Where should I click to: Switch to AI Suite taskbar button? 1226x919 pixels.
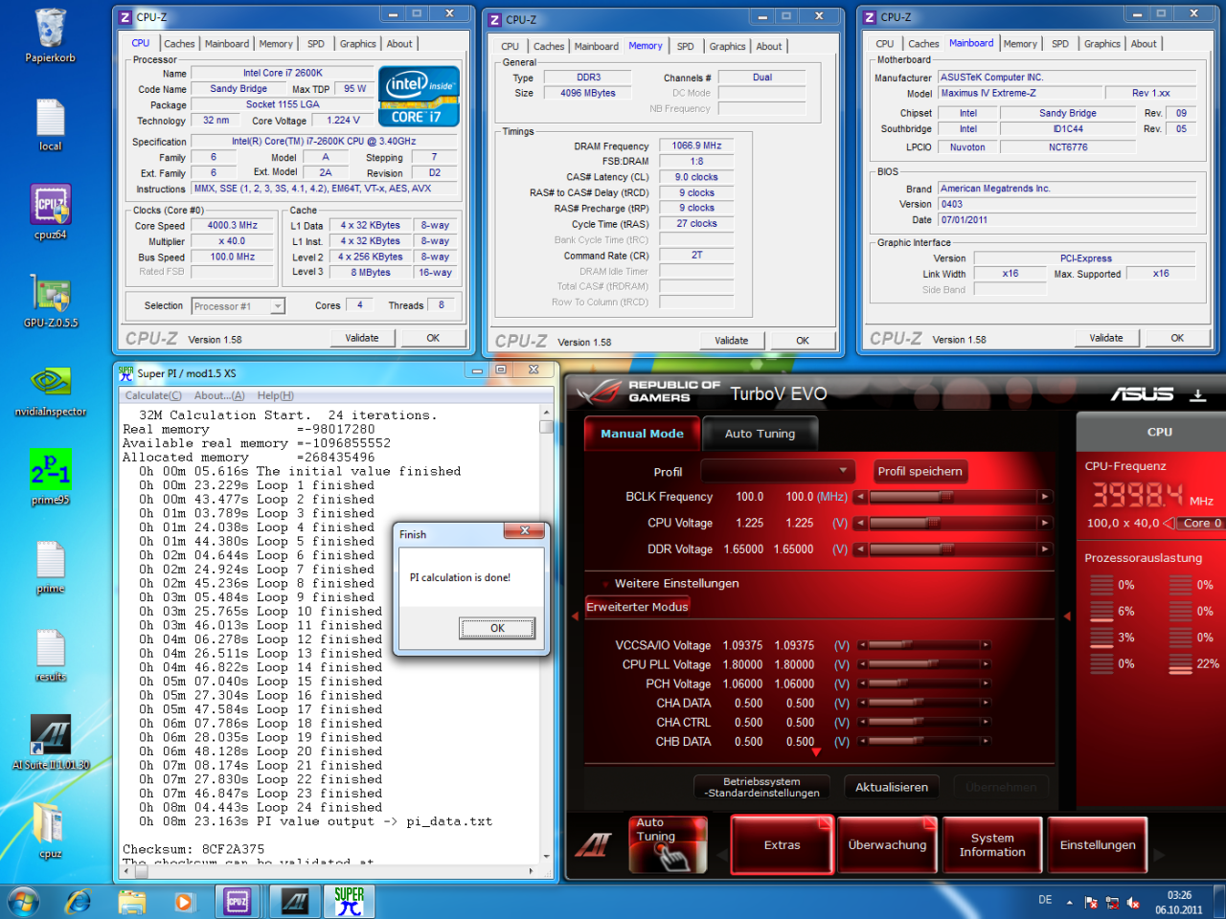click(294, 902)
